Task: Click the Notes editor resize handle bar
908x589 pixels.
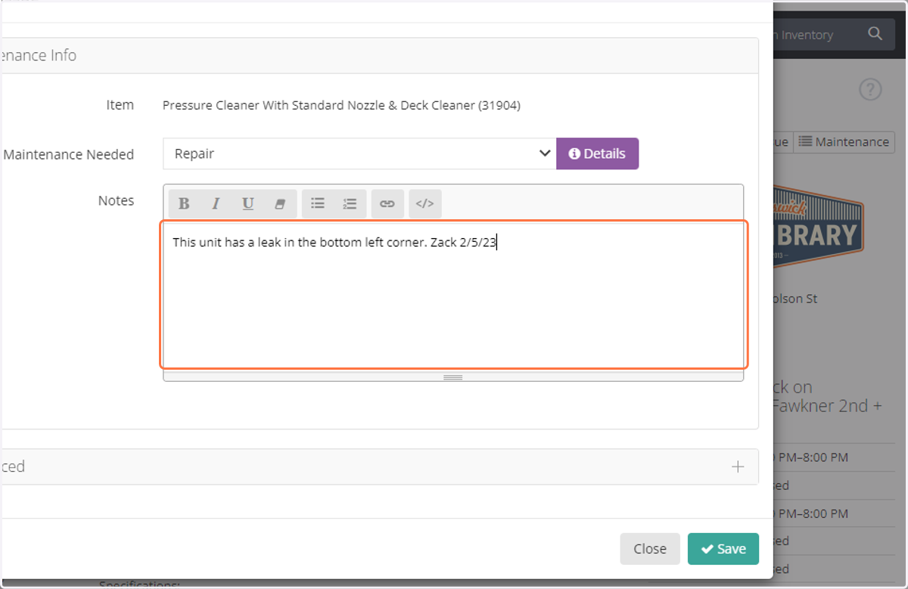Action: pyautogui.click(x=453, y=377)
